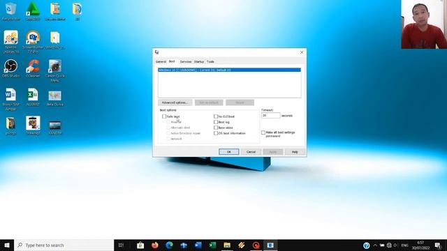This screenshot has height=251, width=447.
Task: Click the Windows Start button
Action: click(x=7, y=245)
